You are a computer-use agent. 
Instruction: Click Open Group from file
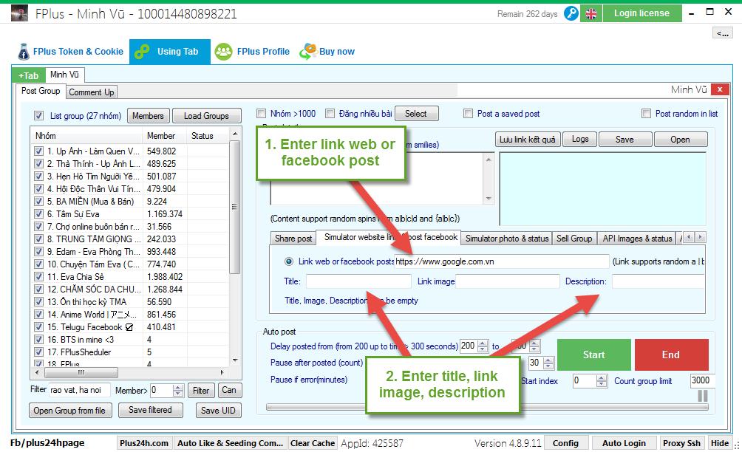(x=69, y=411)
